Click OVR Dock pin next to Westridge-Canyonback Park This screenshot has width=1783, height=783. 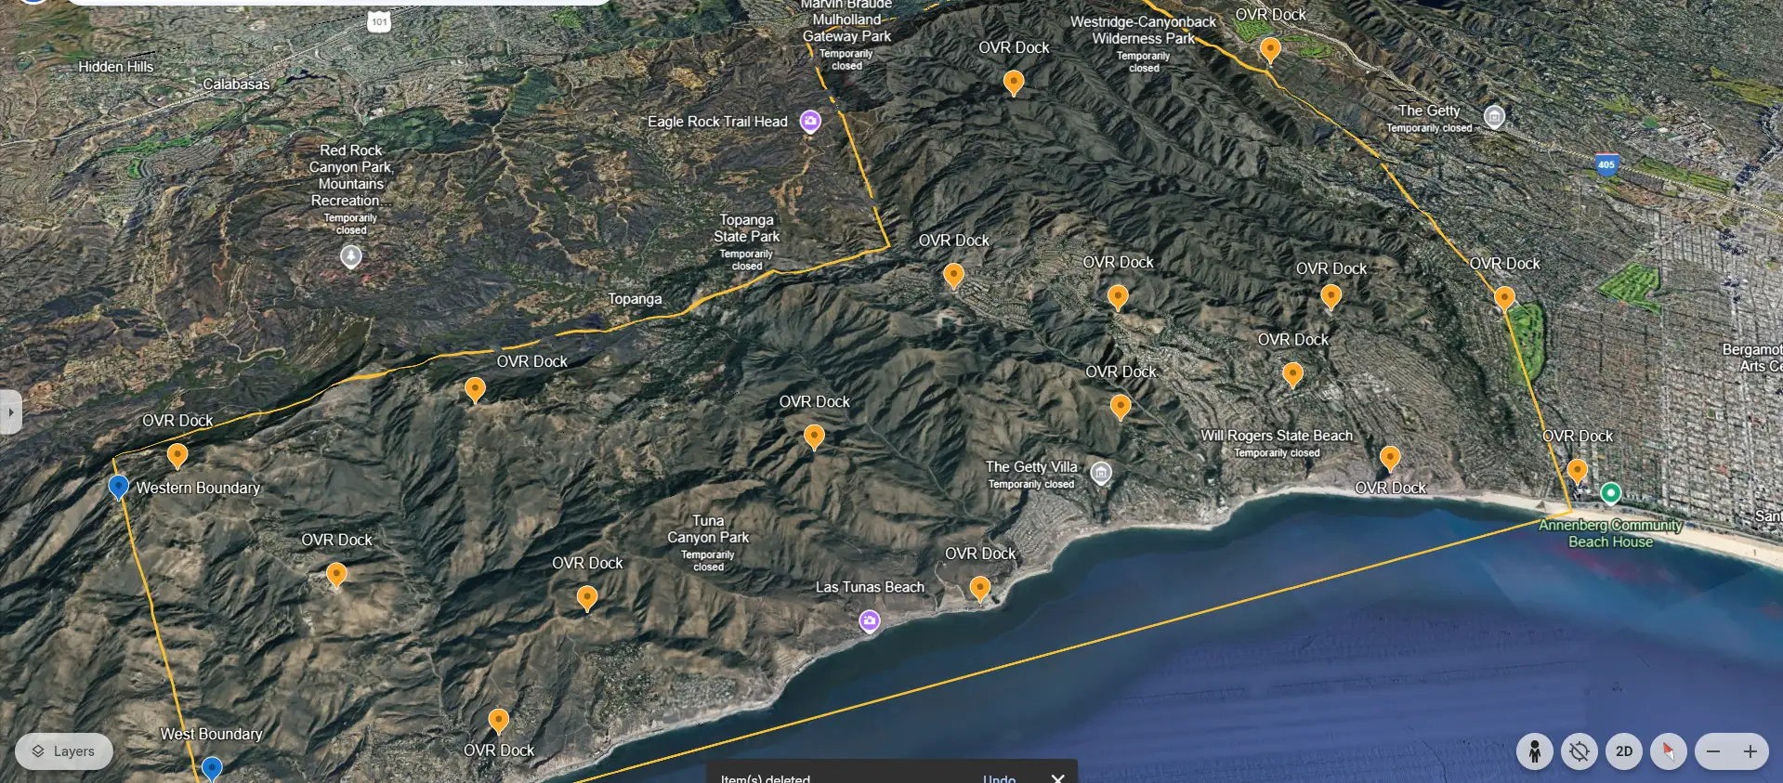point(1270,49)
